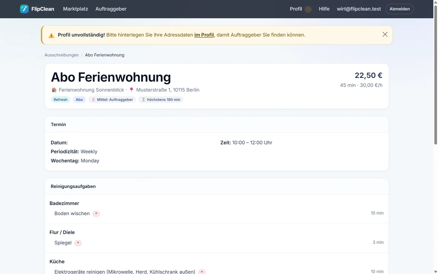This screenshot has height=274, width=438.
Task: Click the Musterstraße 1, 10115 Berlin address
Action: click(x=168, y=90)
